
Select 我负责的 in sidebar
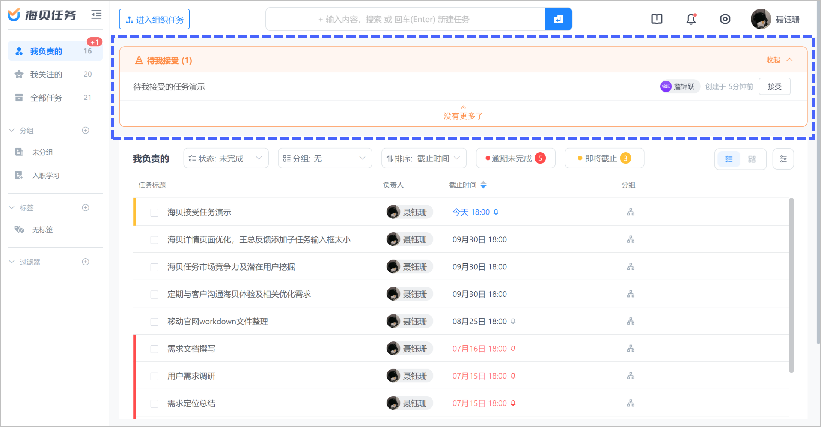click(55, 51)
